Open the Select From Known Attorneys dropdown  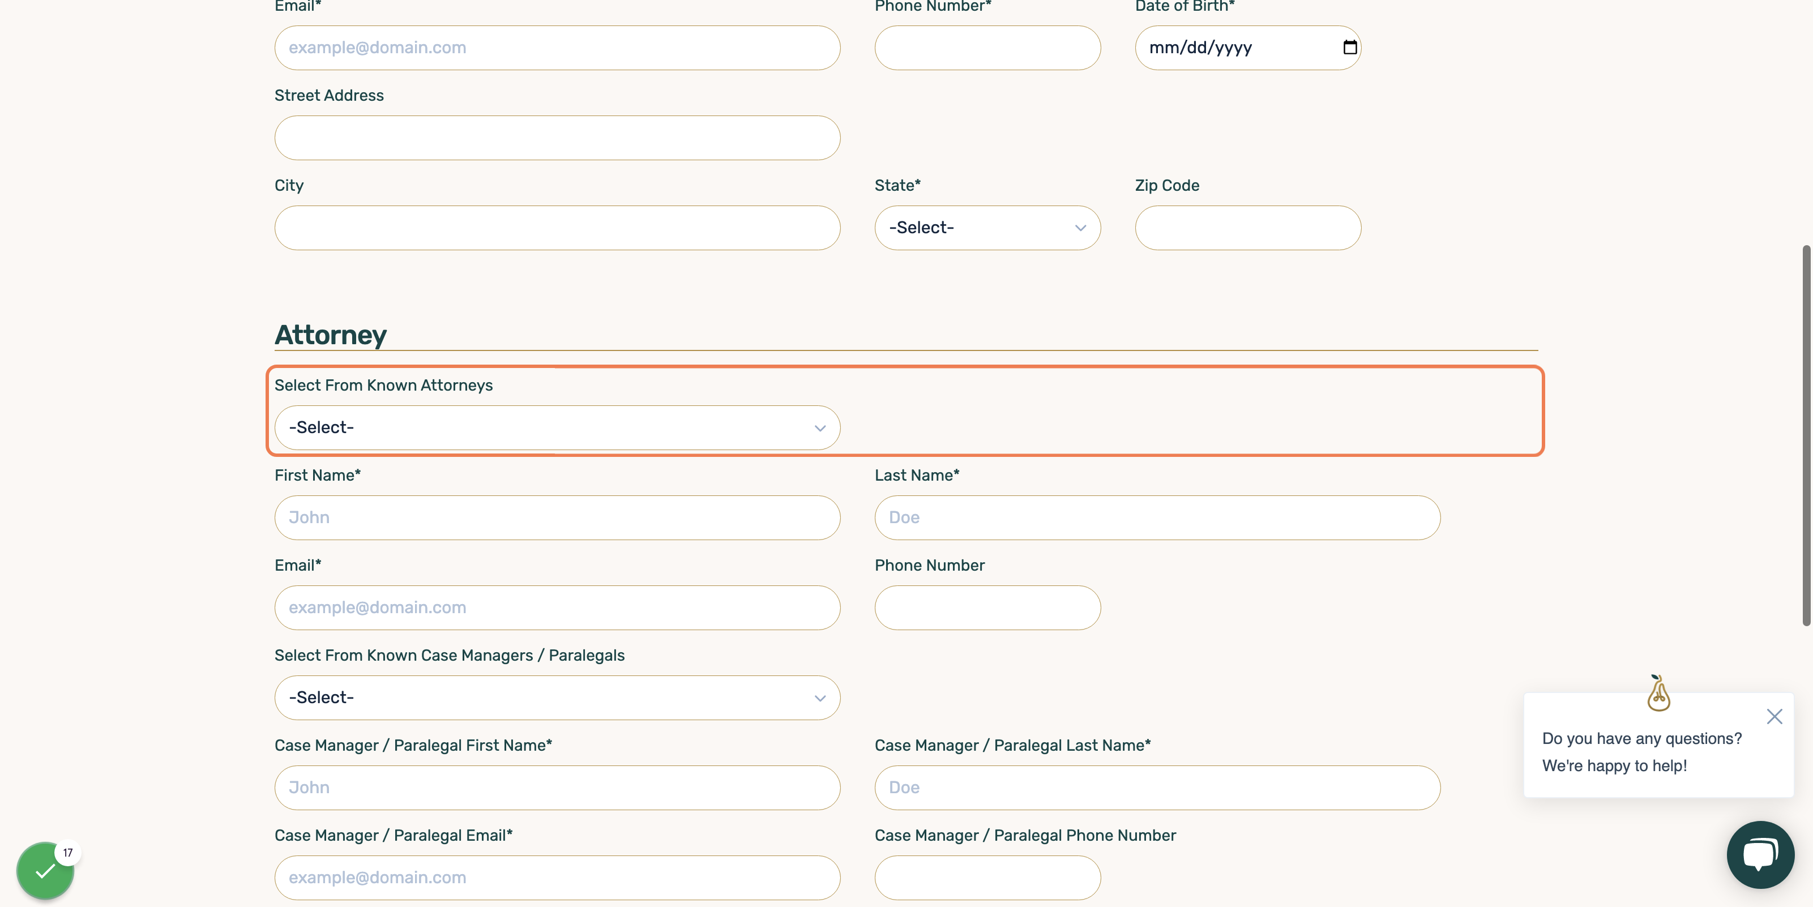pyautogui.click(x=557, y=428)
